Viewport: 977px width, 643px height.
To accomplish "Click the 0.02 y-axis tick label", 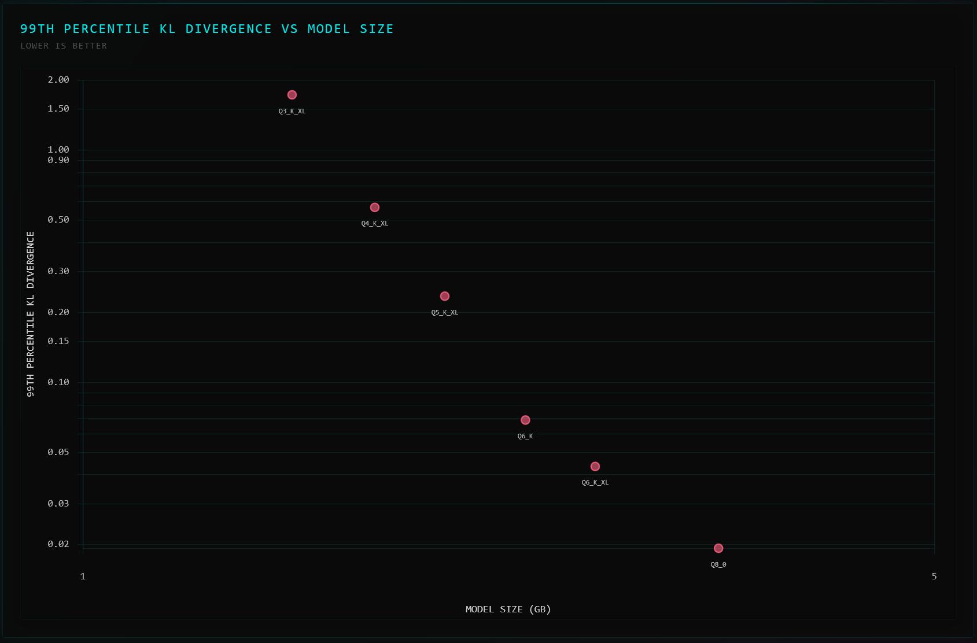I will click(x=58, y=544).
